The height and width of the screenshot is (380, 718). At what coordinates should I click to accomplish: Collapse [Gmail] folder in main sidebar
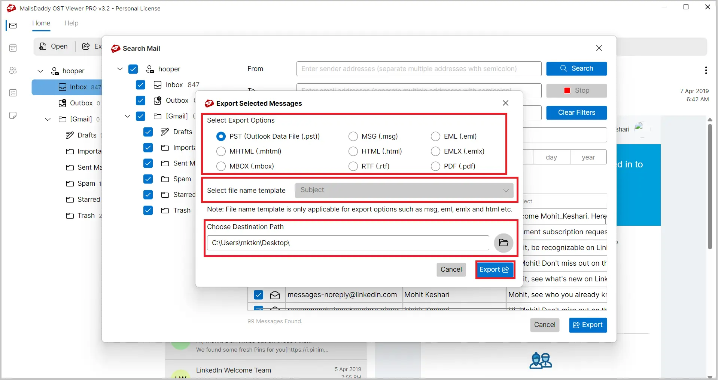[48, 119]
